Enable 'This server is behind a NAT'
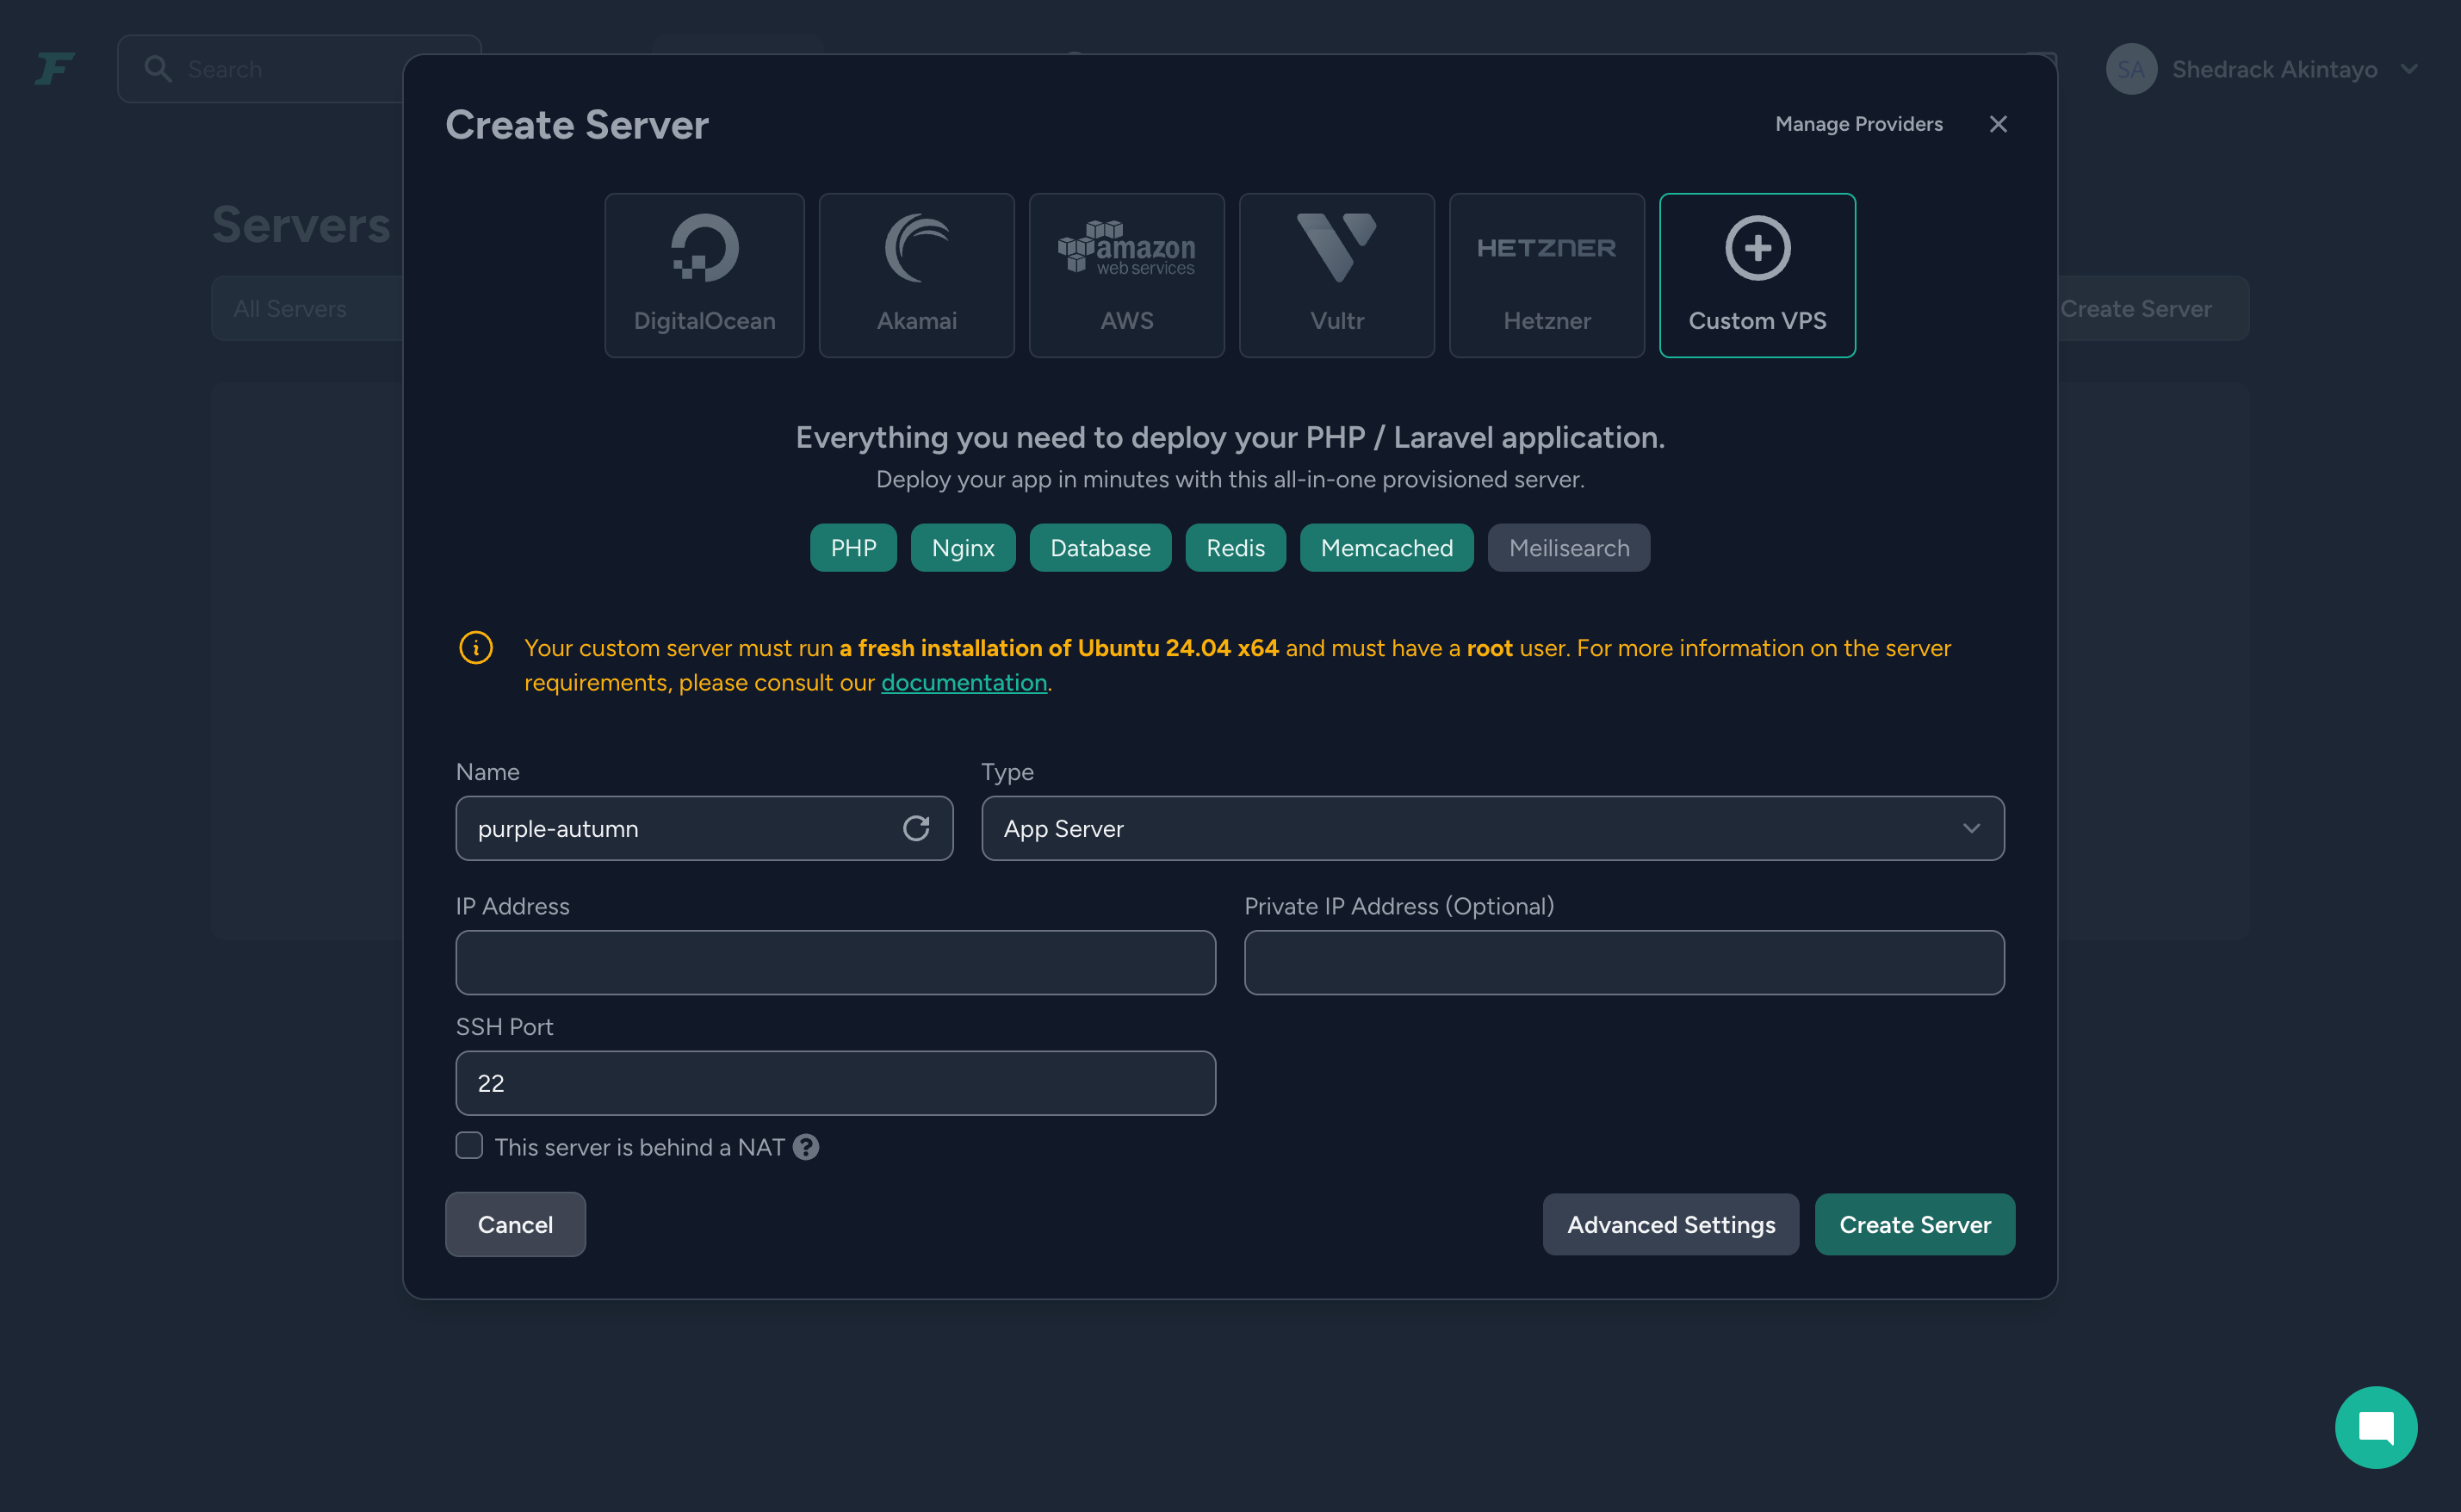Screen dimensions: 2461x1512 pyautogui.click(x=469, y=1145)
